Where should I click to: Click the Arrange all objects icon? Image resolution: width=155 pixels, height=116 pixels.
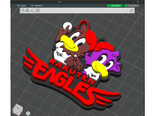point(37,11)
